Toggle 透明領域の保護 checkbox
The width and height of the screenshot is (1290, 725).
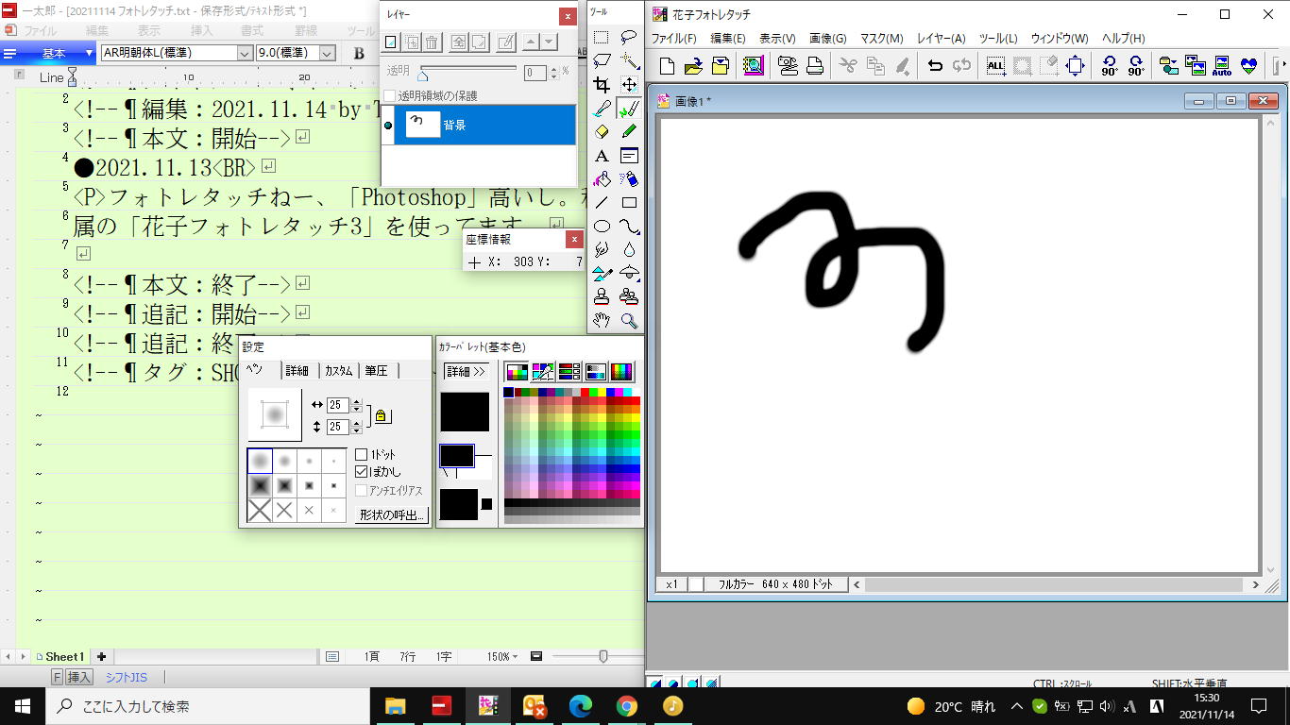pos(389,95)
